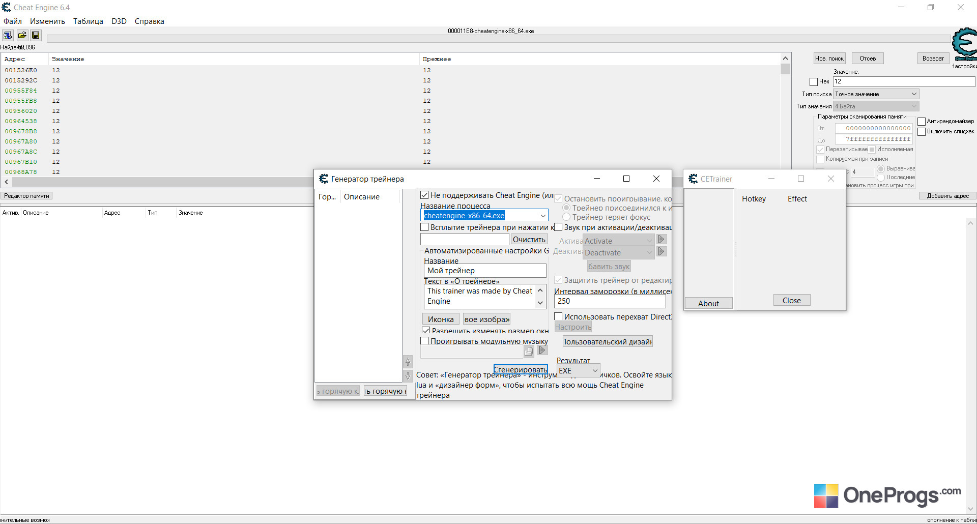Click the Сгенерировать button
The image size is (977, 524).
click(521, 369)
